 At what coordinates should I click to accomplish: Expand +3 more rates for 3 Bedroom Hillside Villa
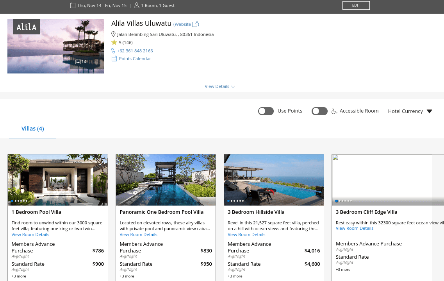[x=235, y=276]
